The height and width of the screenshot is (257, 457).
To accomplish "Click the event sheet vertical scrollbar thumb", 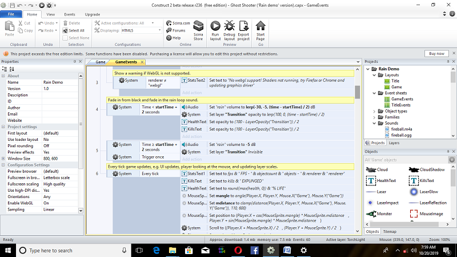I will tap(358, 92).
